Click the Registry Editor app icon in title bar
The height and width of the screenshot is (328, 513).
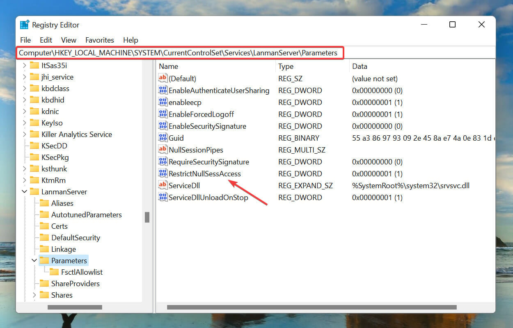coord(25,25)
